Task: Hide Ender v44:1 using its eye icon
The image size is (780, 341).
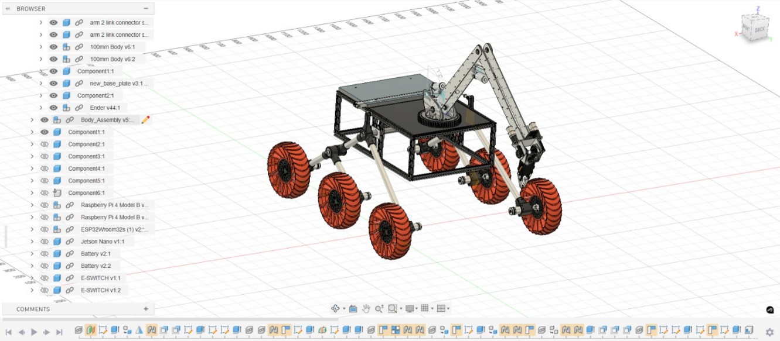Action: (52, 108)
